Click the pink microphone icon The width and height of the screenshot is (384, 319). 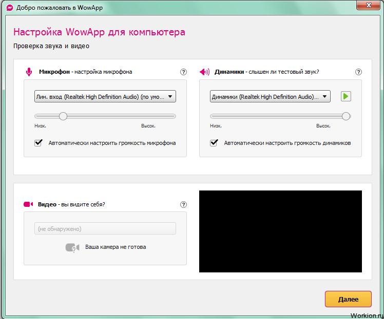(x=29, y=72)
